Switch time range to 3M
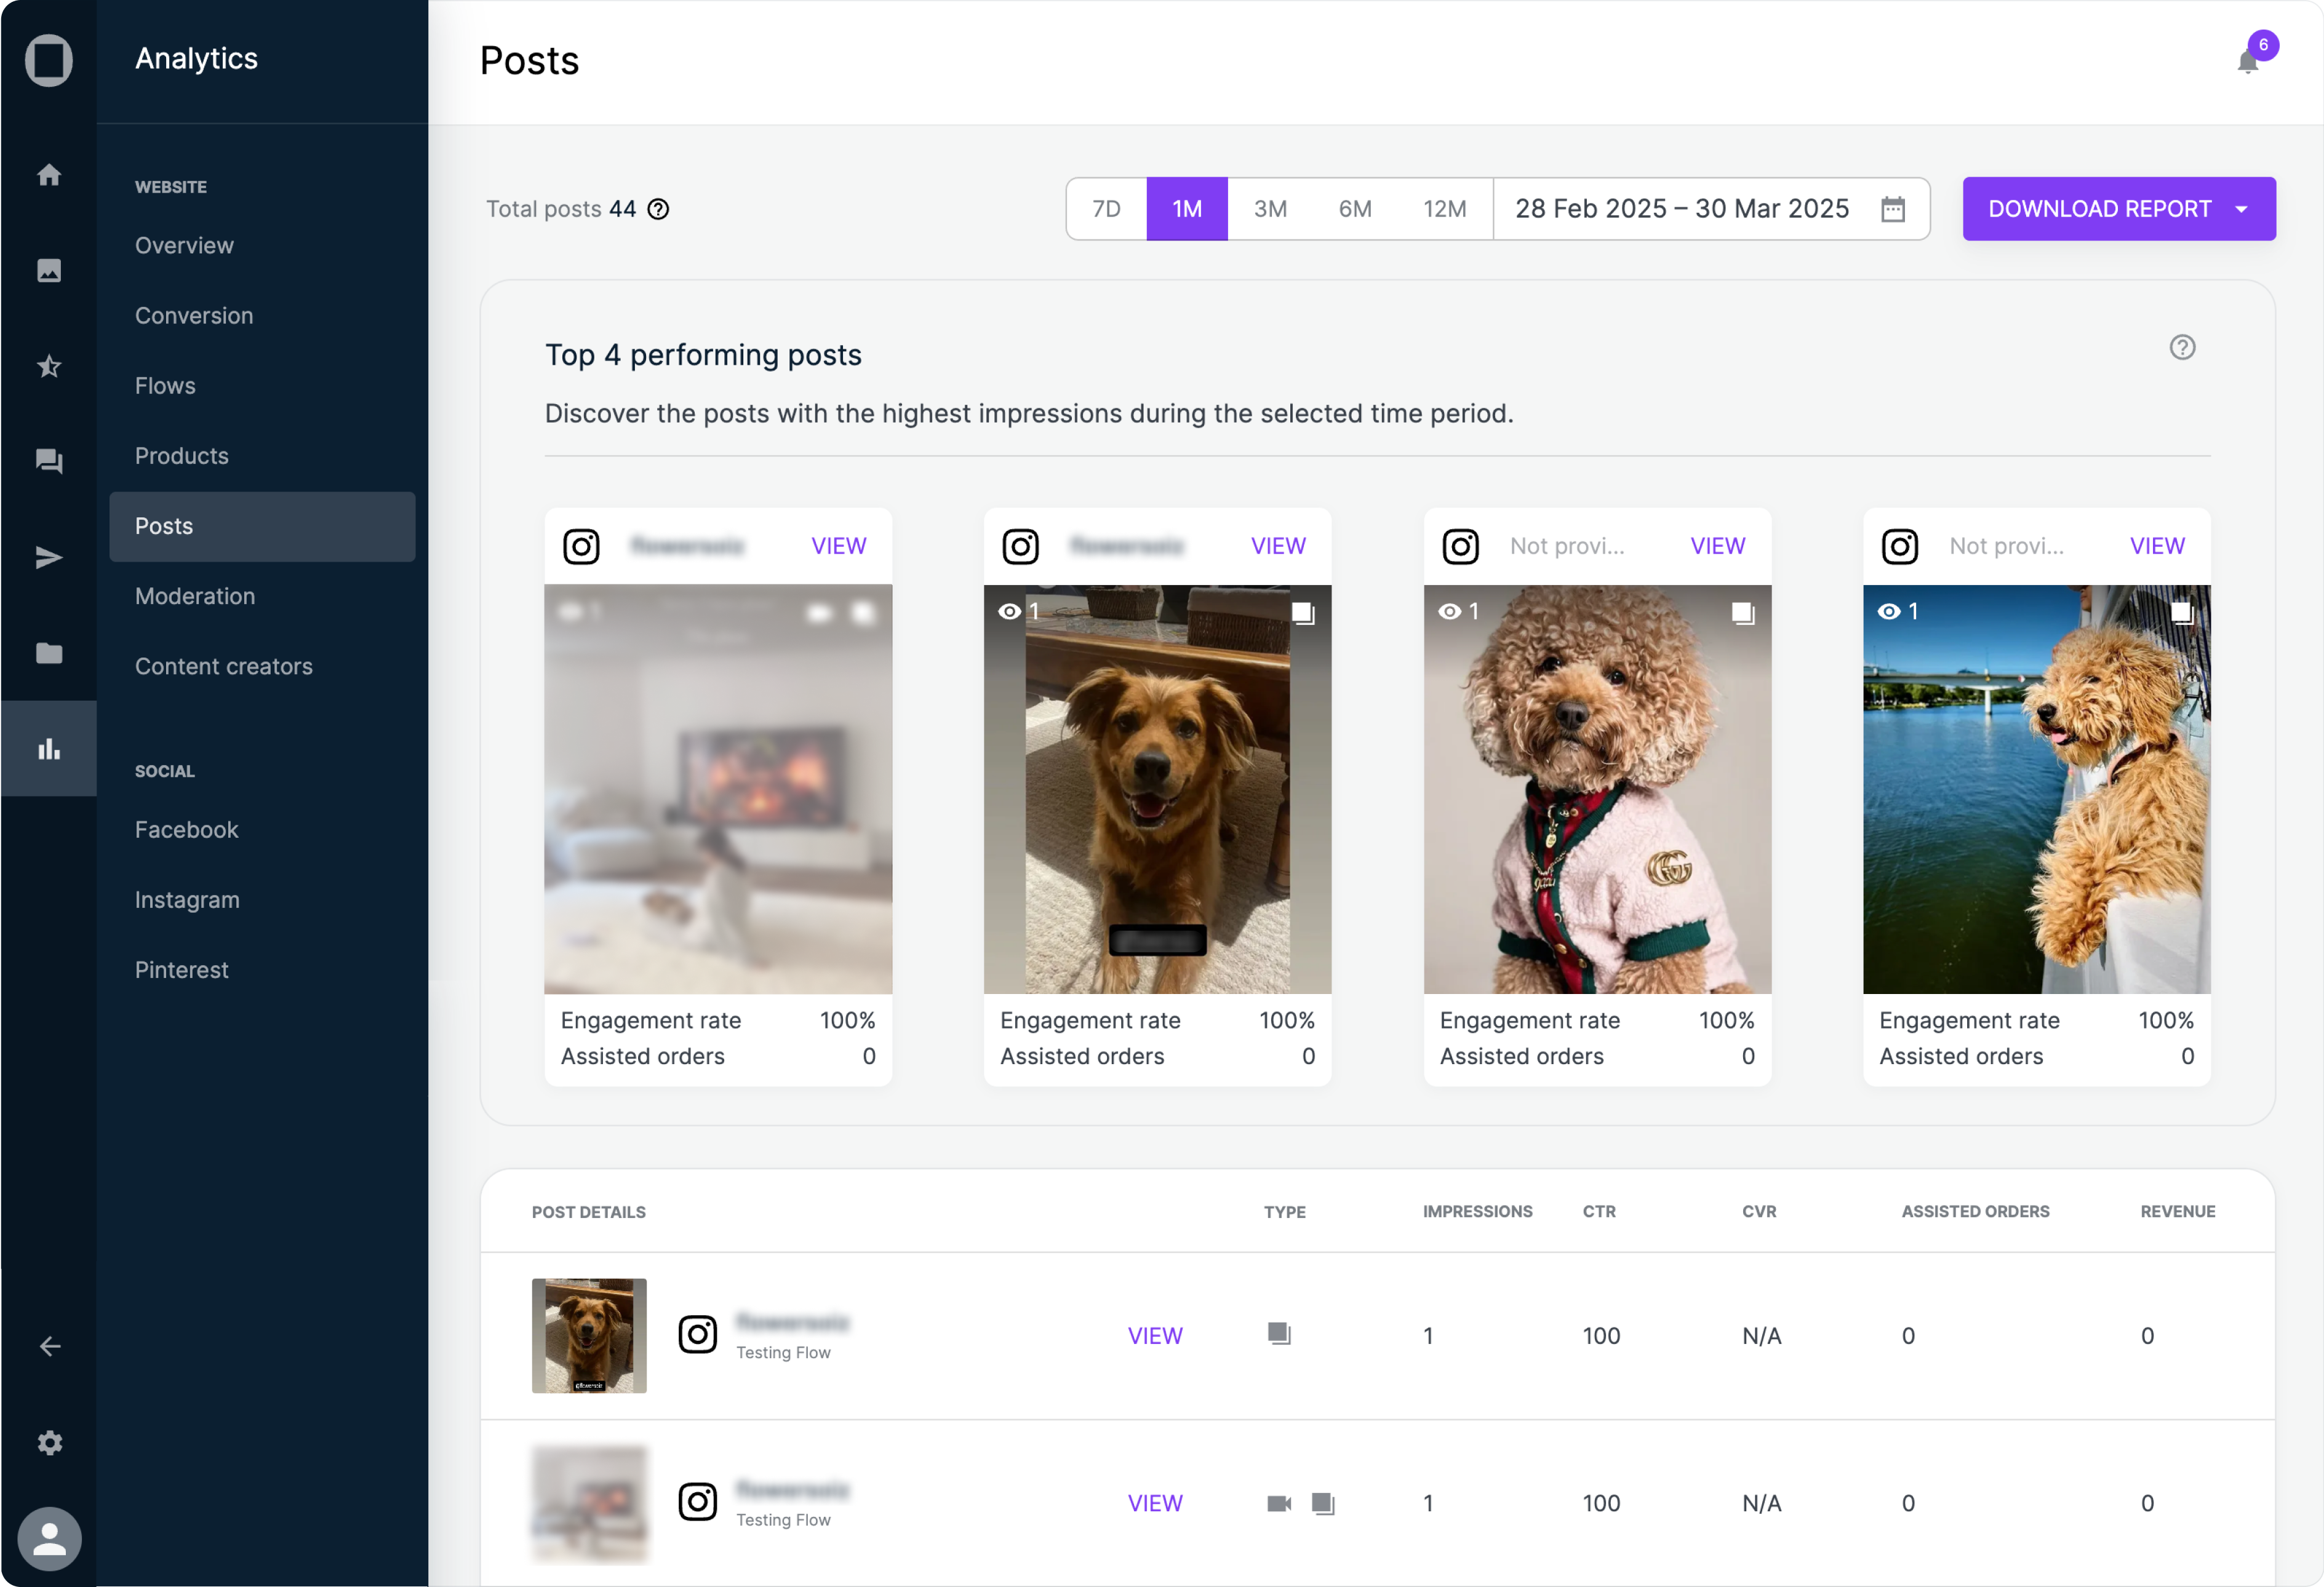Image resolution: width=2324 pixels, height=1587 pixels. point(1270,209)
